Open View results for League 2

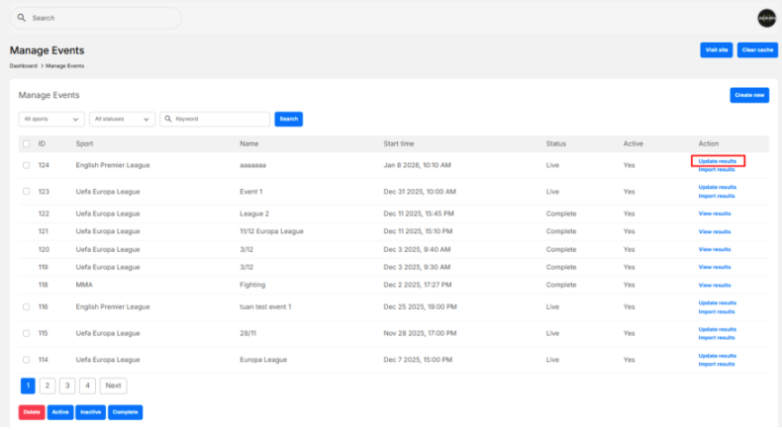point(715,213)
